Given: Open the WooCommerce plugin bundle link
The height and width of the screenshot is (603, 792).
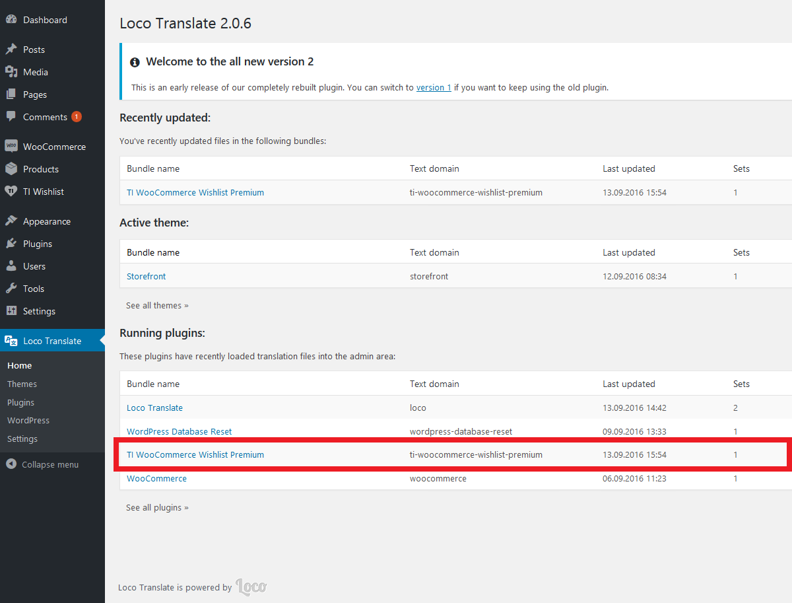Looking at the screenshot, I should (x=156, y=478).
